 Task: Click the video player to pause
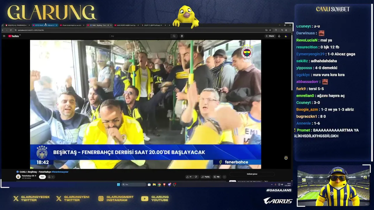146,104
